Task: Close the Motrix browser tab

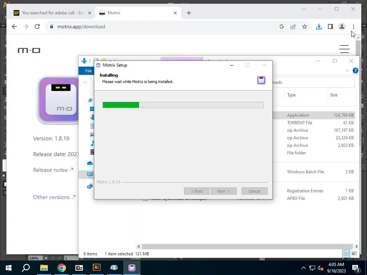Action: click(x=175, y=13)
